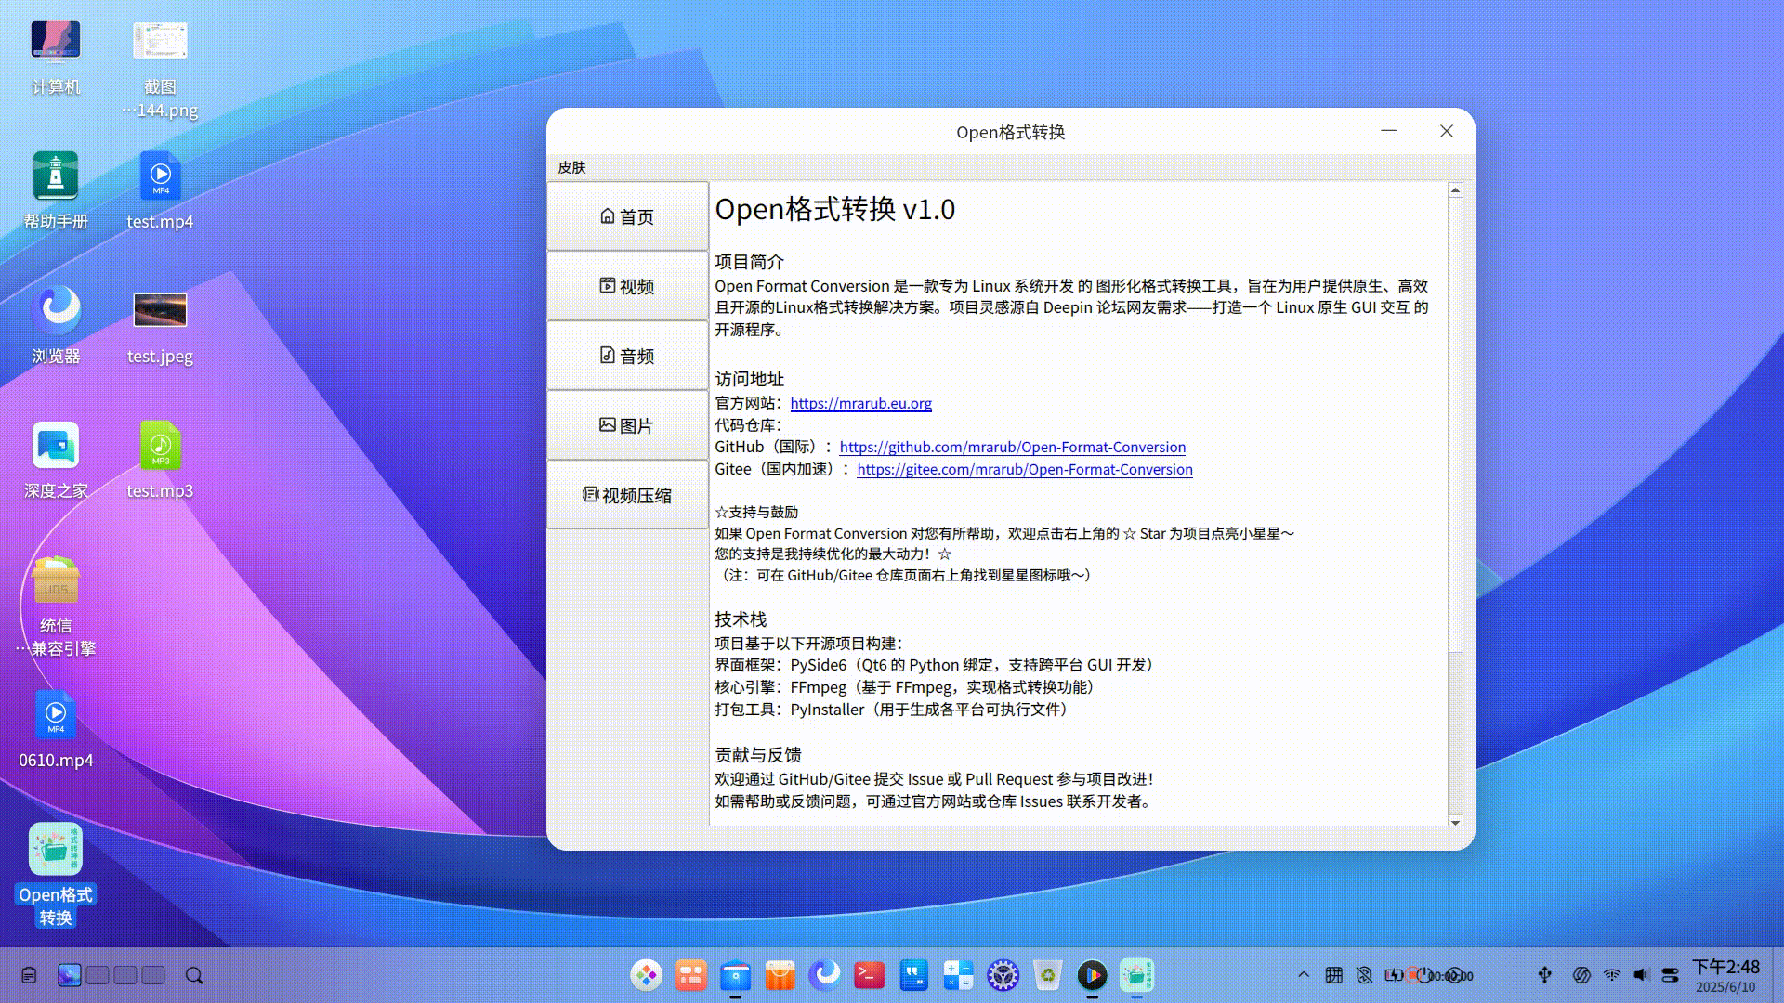The height and width of the screenshot is (1003, 1784).
Task: Open the GitHub repository link
Action: tap(1012, 447)
